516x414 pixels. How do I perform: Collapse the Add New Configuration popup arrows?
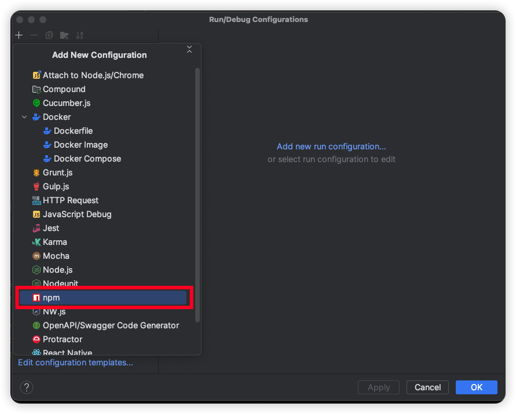pyautogui.click(x=189, y=50)
